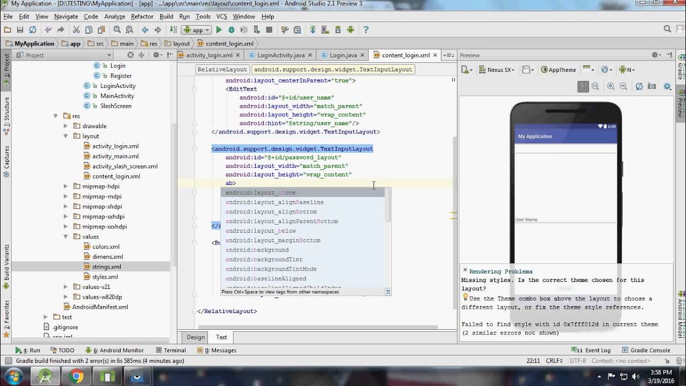The image size is (686, 386).
Task: Open the API level N dropdown
Action: (x=627, y=70)
